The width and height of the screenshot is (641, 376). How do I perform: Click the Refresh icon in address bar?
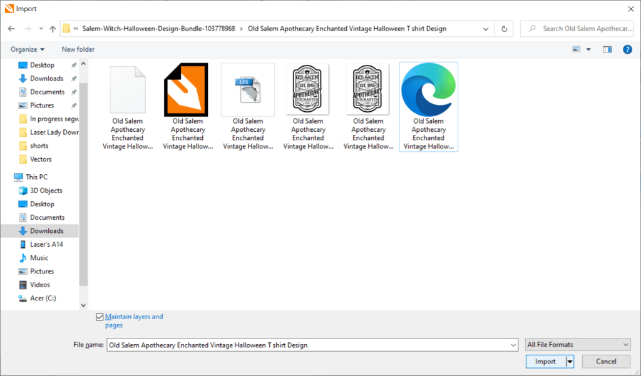tap(504, 29)
